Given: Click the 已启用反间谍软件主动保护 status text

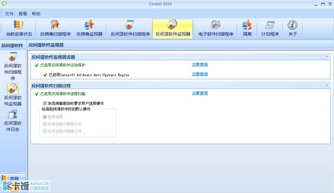Looking at the screenshot, I should coord(63,65).
